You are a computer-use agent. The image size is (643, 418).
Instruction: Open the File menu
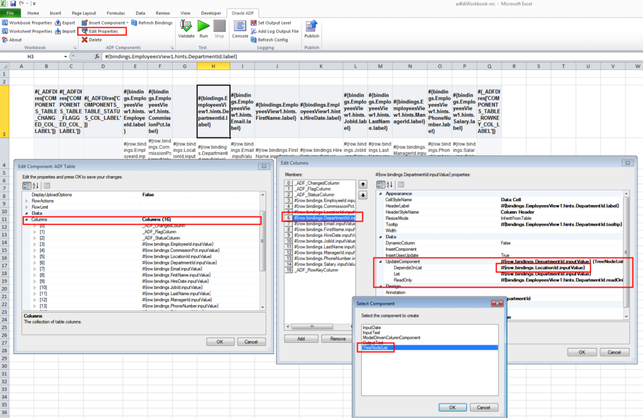pos(9,12)
